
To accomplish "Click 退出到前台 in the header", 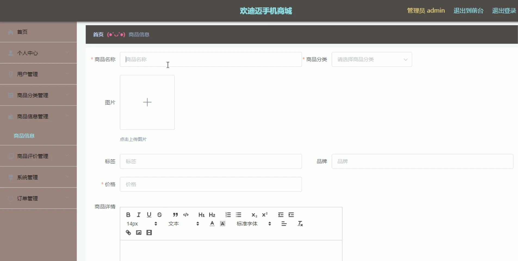I will coord(468,11).
